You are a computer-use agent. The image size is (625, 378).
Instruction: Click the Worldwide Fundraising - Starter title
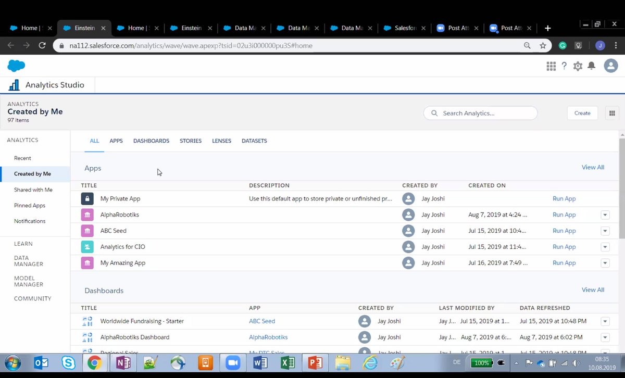[x=142, y=321]
